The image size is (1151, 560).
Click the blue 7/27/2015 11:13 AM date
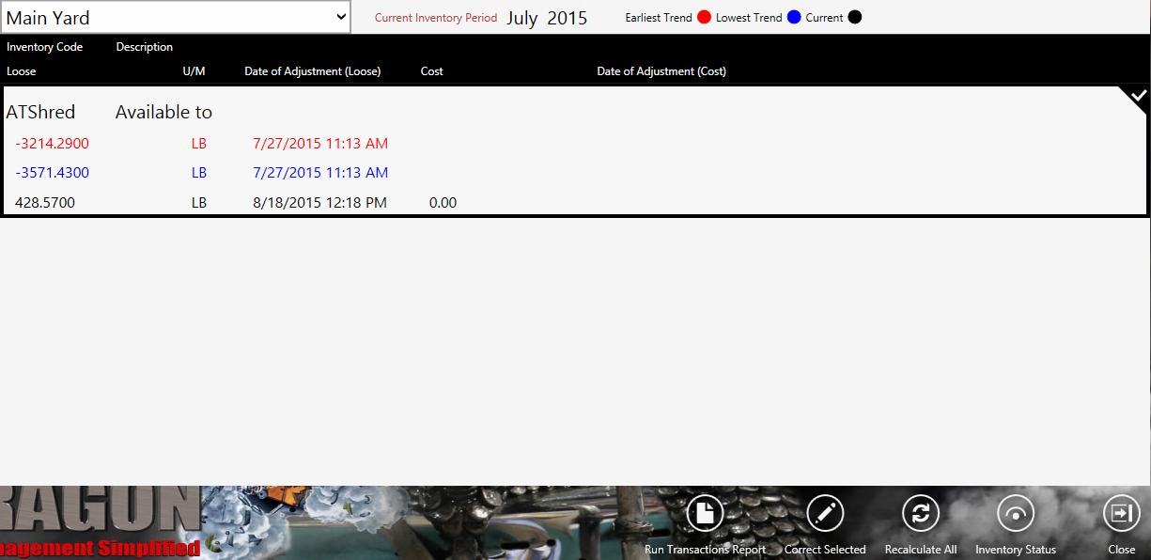pos(320,173)
